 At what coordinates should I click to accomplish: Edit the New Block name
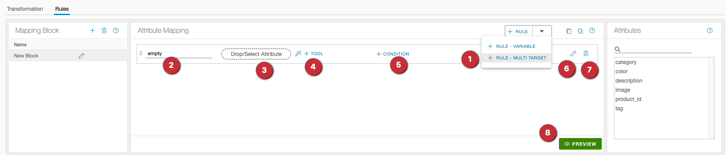[81, 56]
